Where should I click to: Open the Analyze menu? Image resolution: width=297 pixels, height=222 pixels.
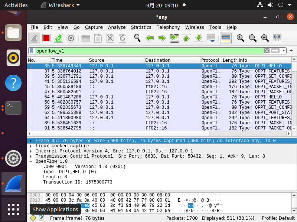pyautogui.click(x=117, y=27)
